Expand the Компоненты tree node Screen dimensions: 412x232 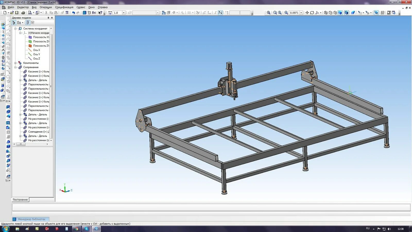(15, 63)
